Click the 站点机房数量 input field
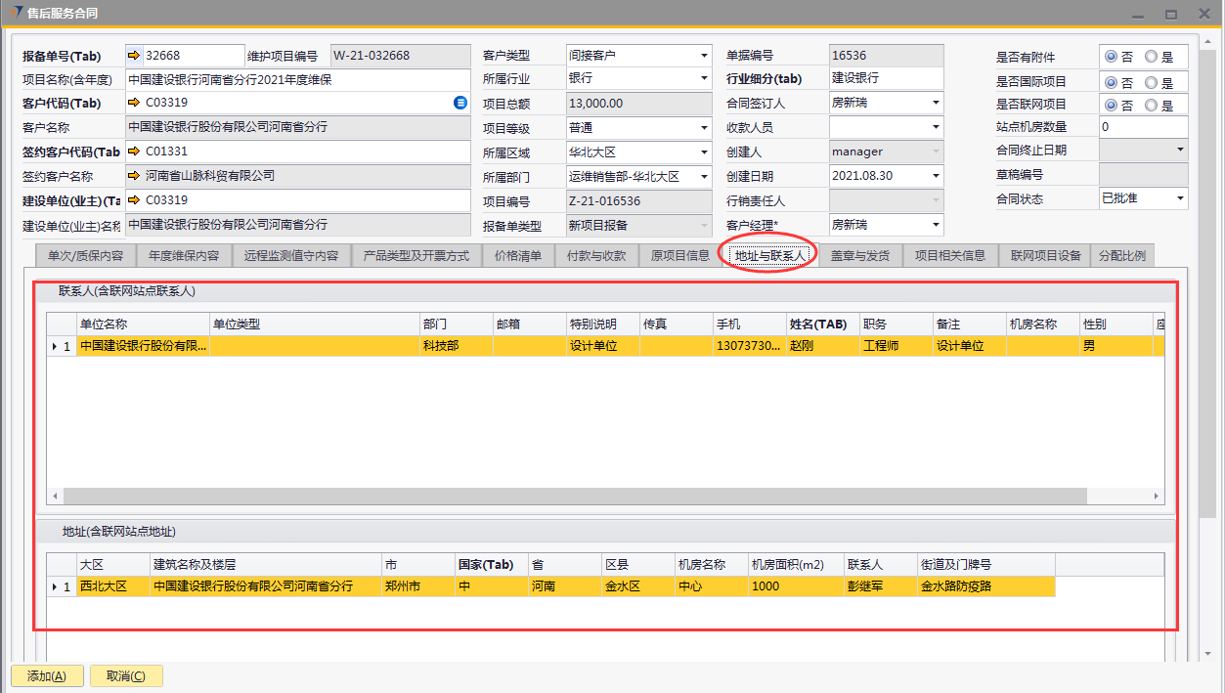The image size is (1225, 693). (x=1142, y=127)
